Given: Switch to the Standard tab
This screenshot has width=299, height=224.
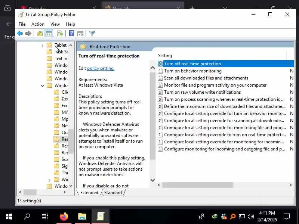Looking at the screenshot, I should pos(113,193).
